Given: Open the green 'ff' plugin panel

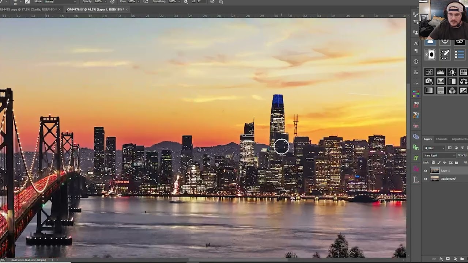Looking at the screenshot, I should tap(416, 158).
